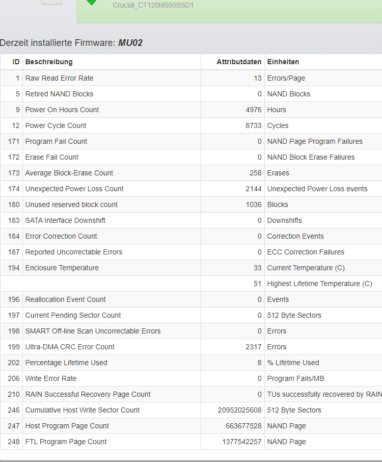Select Percentage Lifetime Used label

point(66,363)
